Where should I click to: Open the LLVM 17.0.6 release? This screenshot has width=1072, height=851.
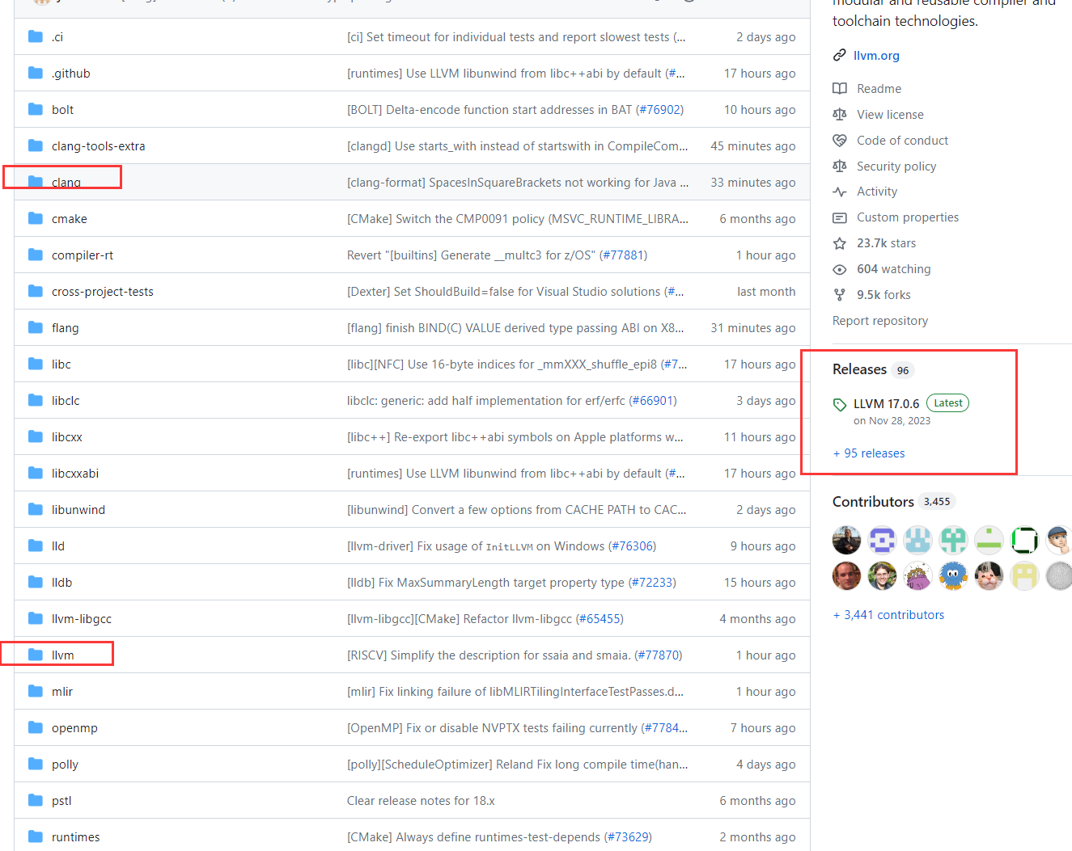[886, 404]
